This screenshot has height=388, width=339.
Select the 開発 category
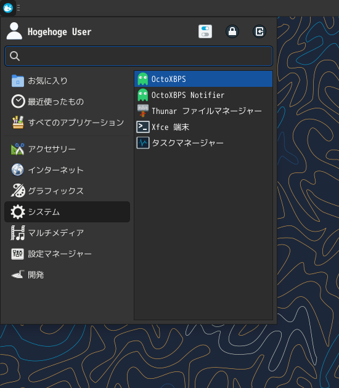click(67, 275)
